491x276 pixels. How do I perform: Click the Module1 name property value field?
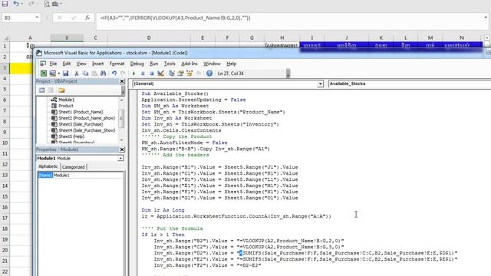pyautogui.click(x=88, y=176)
